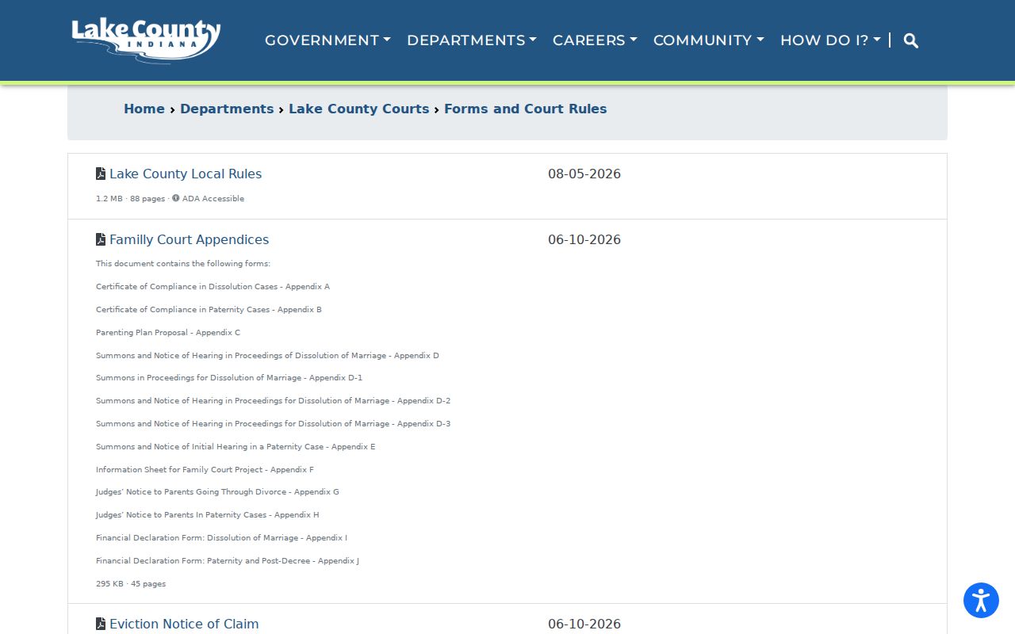Open the site search magnifier icon
This screenshot has width=1015, height=634.
pos(911,40)
